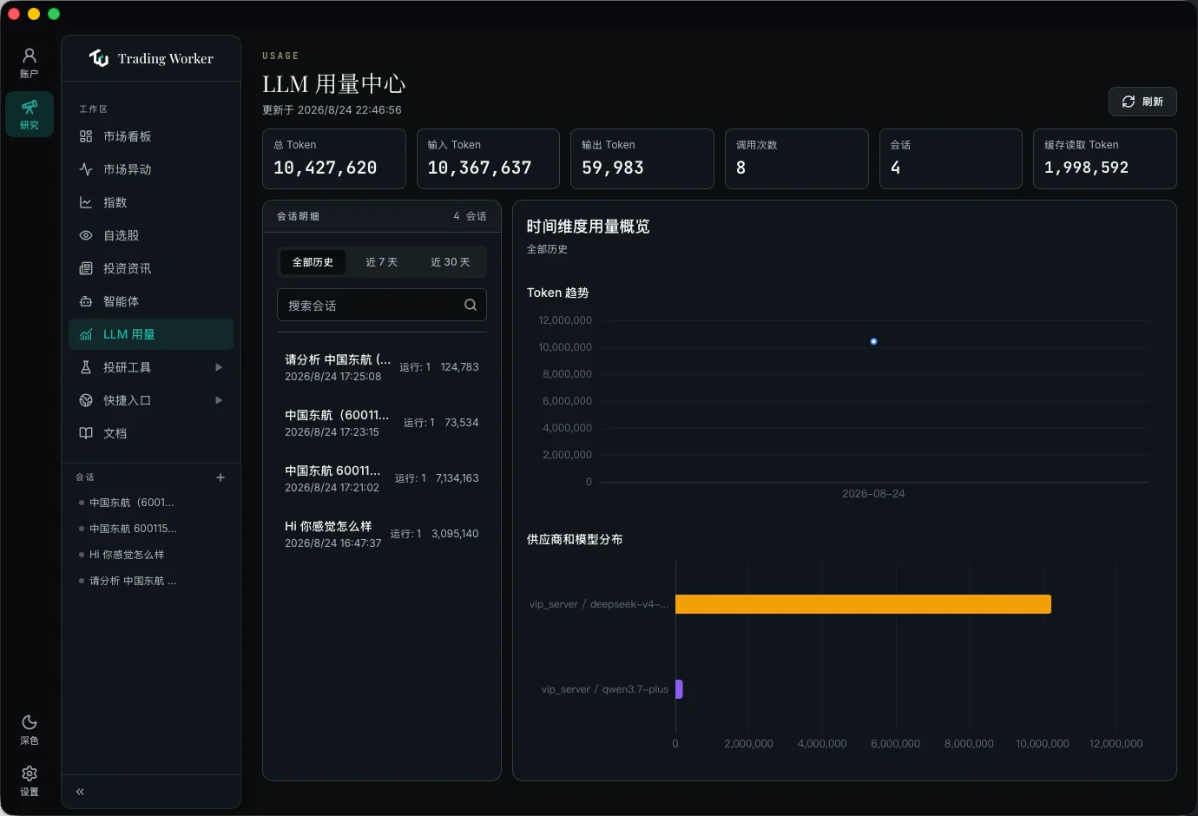Click the LLM 用量 bar chart icon
Screen dimensions: 1198x816
tap(86, 334)
